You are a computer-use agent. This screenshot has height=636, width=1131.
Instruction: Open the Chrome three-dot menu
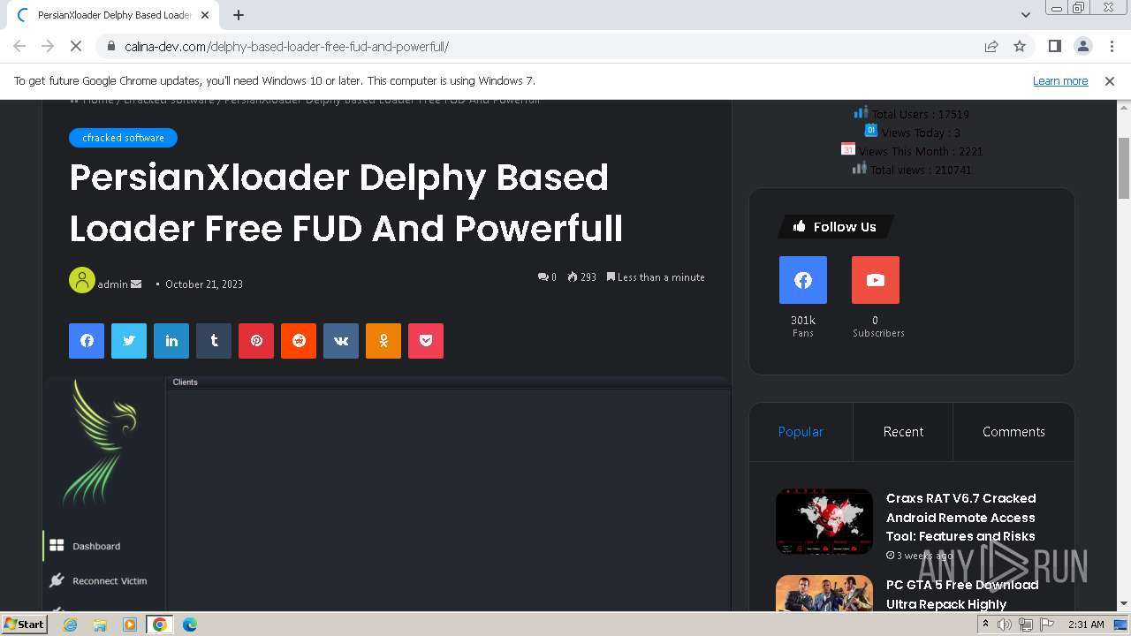pos(1111,46)
